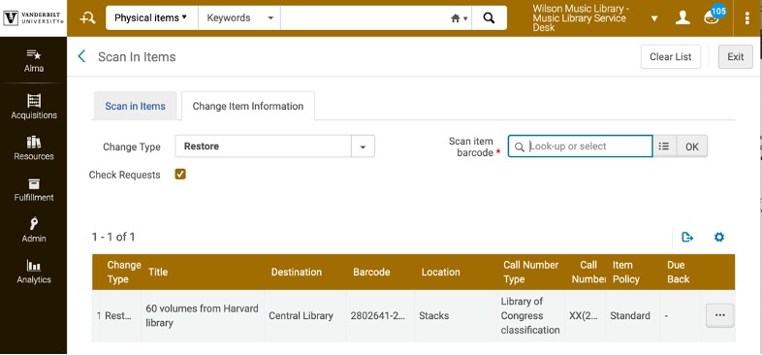Open the barcode pick-list icon
Screen dimensions: 762x355
pyautogui.click(x=664, y=146)
